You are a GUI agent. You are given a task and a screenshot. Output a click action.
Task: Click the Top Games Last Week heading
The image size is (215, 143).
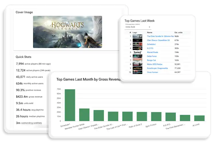[x=139, y=21]
